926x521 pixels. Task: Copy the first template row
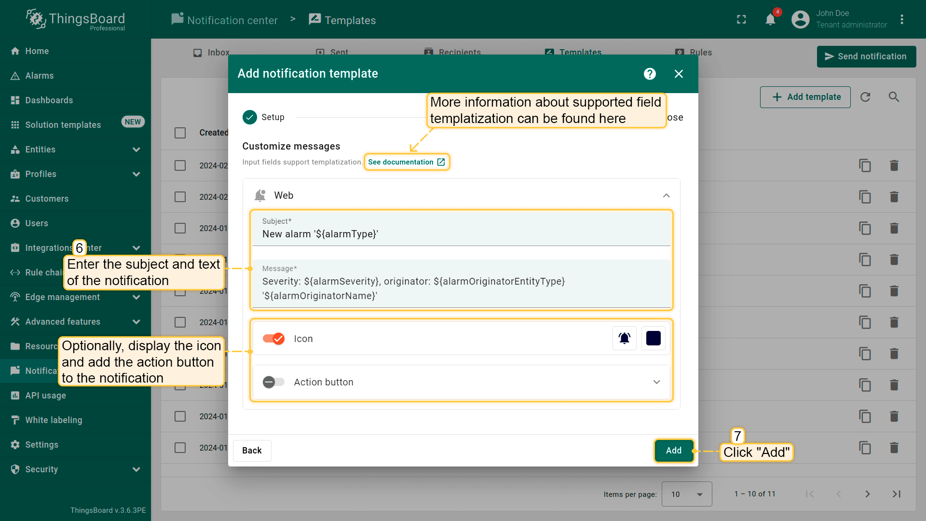tap(865, 165)
